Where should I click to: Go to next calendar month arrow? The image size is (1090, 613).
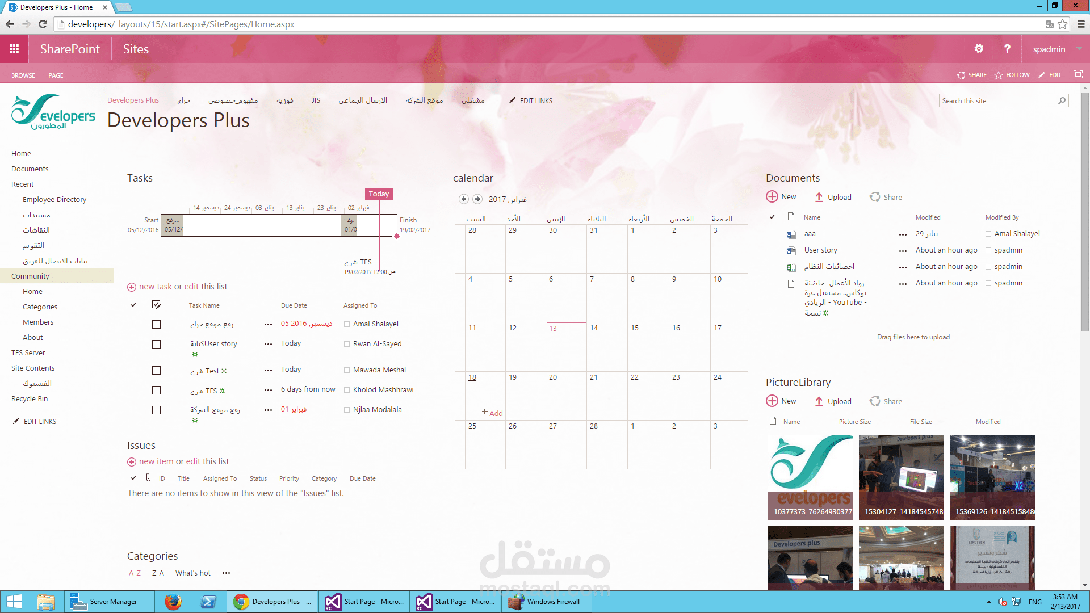tap(477, 199)
